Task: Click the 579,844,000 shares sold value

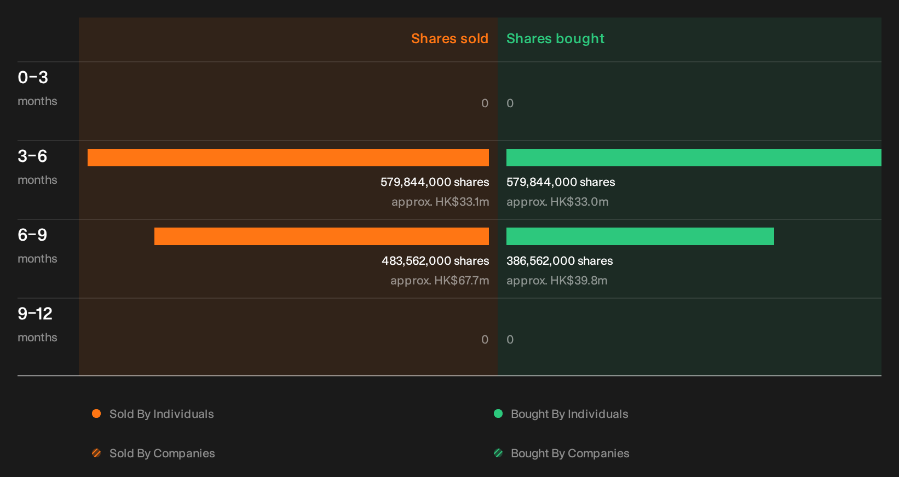Action: pos(435,182)
